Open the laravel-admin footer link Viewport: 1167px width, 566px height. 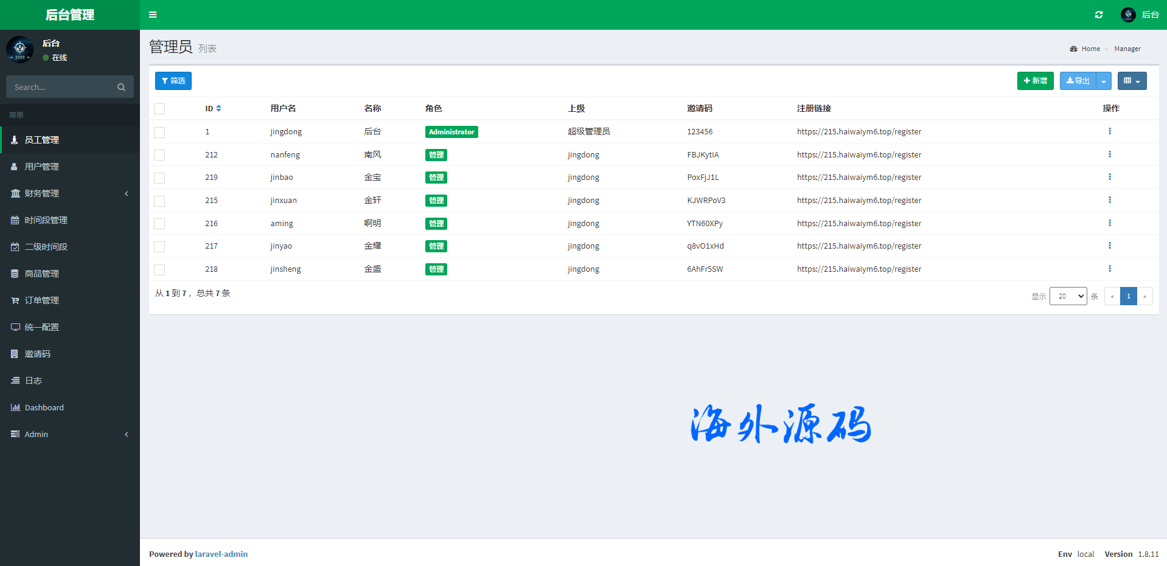(x=221, y=554)
